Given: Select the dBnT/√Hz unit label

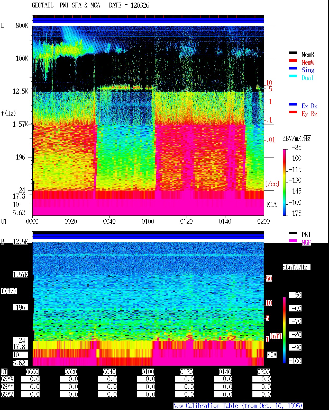Looking at the screenshot, I should click(x=296, y=267).
